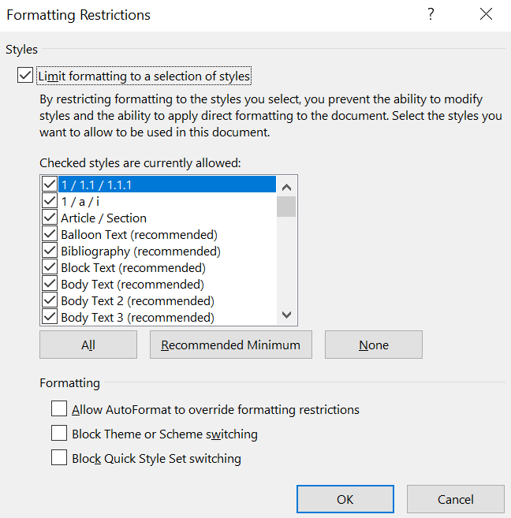Select Body Text 3 in styles list
This screenshot has width=511, height=518.
[x=137, y=318]
